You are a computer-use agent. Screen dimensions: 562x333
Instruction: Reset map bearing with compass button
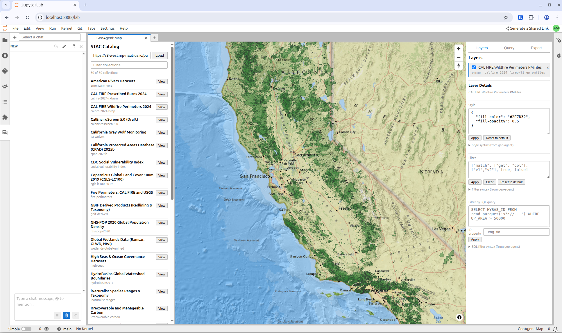tap(459, 66)
